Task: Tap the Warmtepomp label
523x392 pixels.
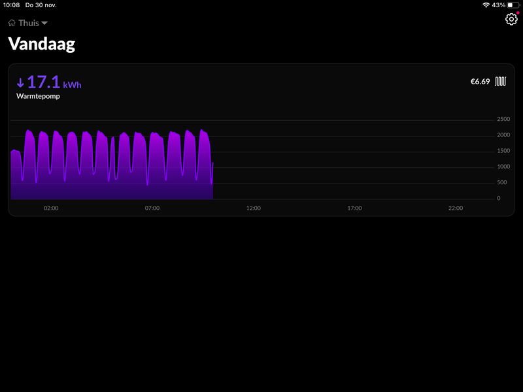Action: point(38,96)
